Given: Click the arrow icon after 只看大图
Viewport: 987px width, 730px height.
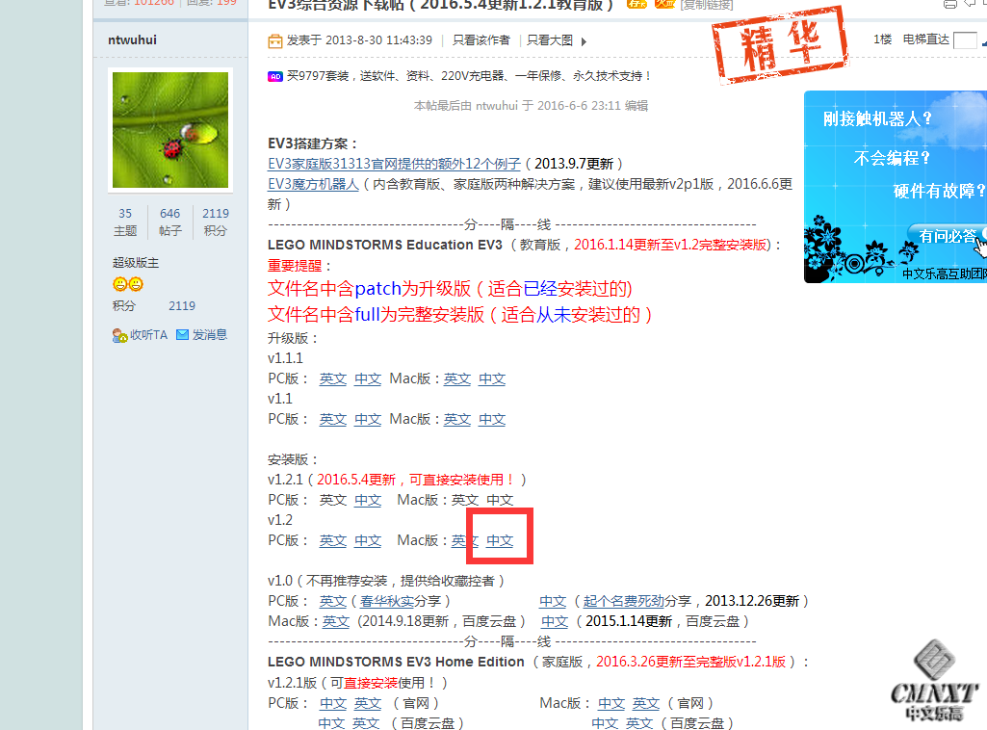Looking at the screenshot, I should pos(584,41).
